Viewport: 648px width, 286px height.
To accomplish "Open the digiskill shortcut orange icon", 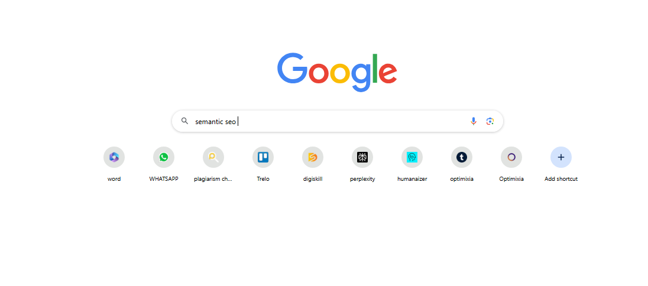I will click(x=312, y=157).
